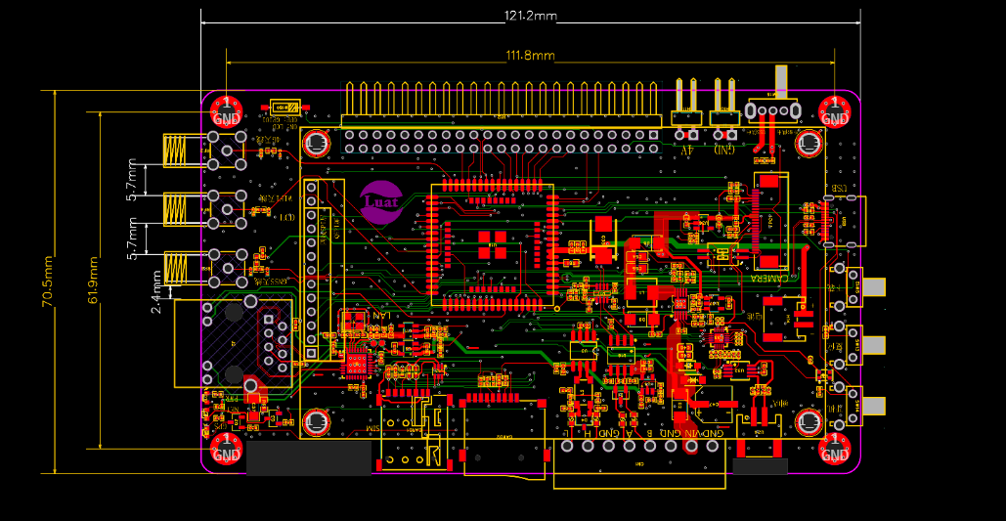This screenshot has height=521, width=1006.
Task: Select the yellow diode footprint near the top-left corner
Action: [x=286, y=107]
